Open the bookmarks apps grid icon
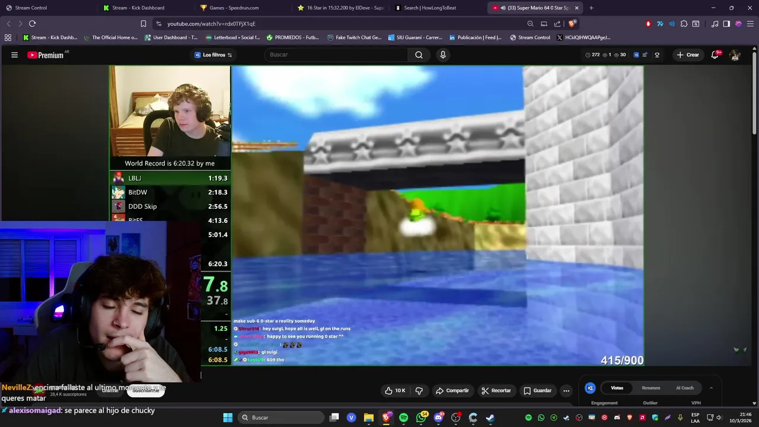The height and width of the screenshot is (427, 759). [x=8, y=37]
